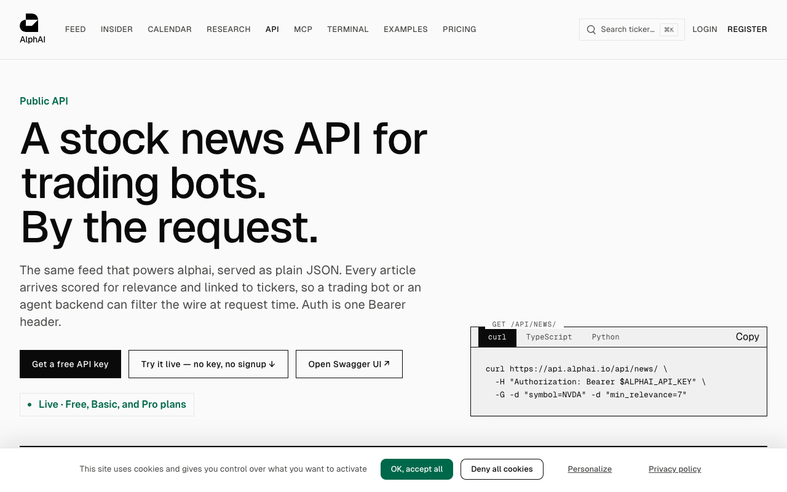Click the Live plans status badge

click(x=107, y=405)
